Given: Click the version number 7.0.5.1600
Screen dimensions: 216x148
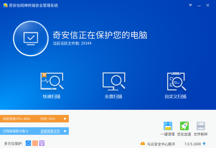Looking at the screenshot, I should point(193,144).
